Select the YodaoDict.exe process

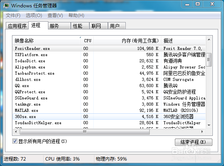(x=109, y=61)
